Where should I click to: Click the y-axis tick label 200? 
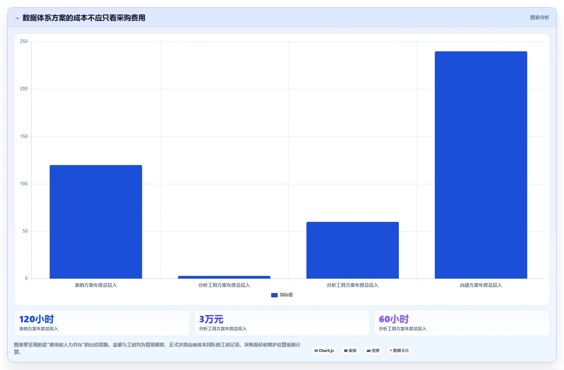(23, 89)
